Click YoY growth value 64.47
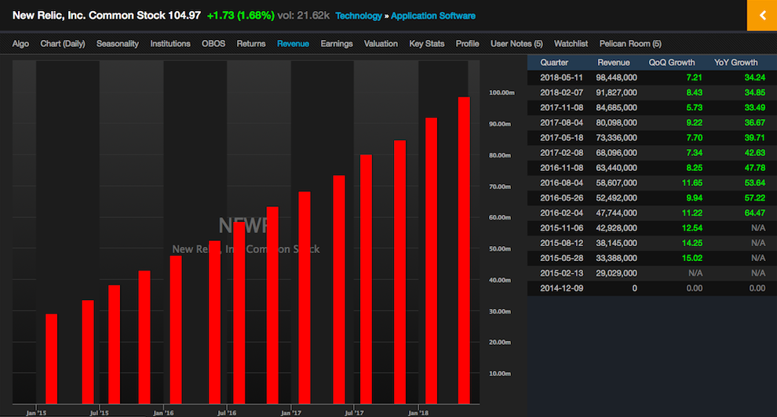The width and height of the screenshot is (777, 417). tap(755, 212)
